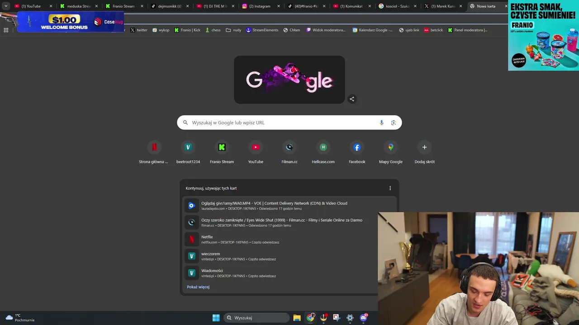This screenshot has height=325, width=579.
Task: Open the Franio | Kick bookmark
Action: click(x=187, y=30)
